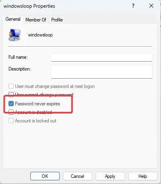
Task: Click the windowsloop user account icon
Action: tap(15, 35)
